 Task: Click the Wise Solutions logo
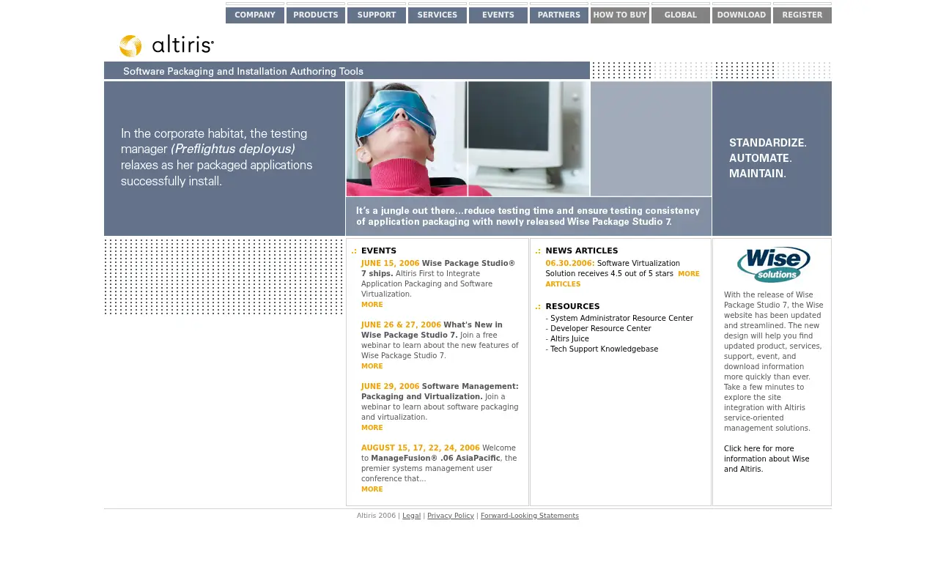pyautogui.click(x=774, y=264)
